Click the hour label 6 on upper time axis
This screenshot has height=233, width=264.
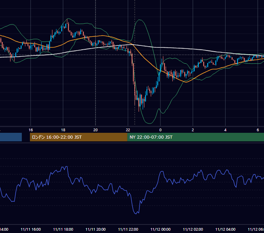pyautogui.click(x=258, y=130)
